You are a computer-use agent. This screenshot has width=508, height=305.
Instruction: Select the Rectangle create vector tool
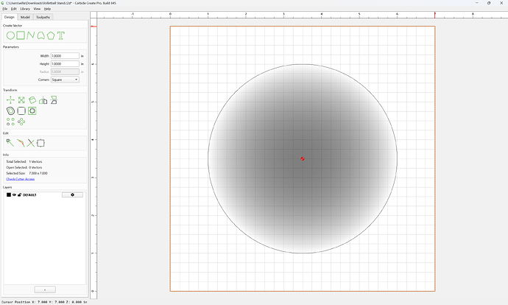pyautogui.click(x=21, y=35)
